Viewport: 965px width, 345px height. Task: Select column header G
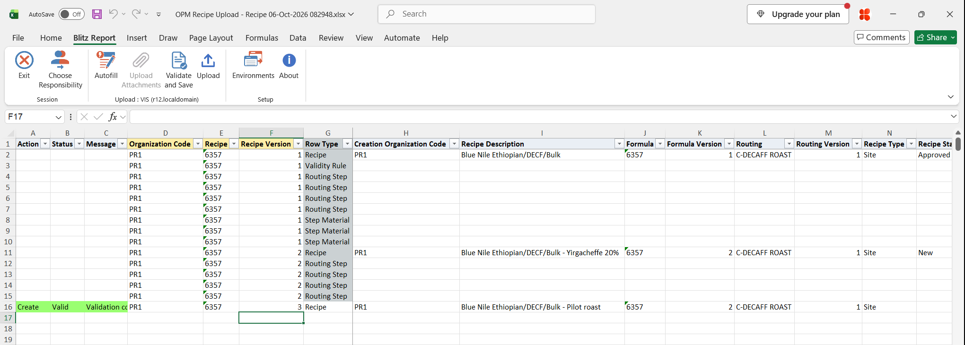[328, 133]
